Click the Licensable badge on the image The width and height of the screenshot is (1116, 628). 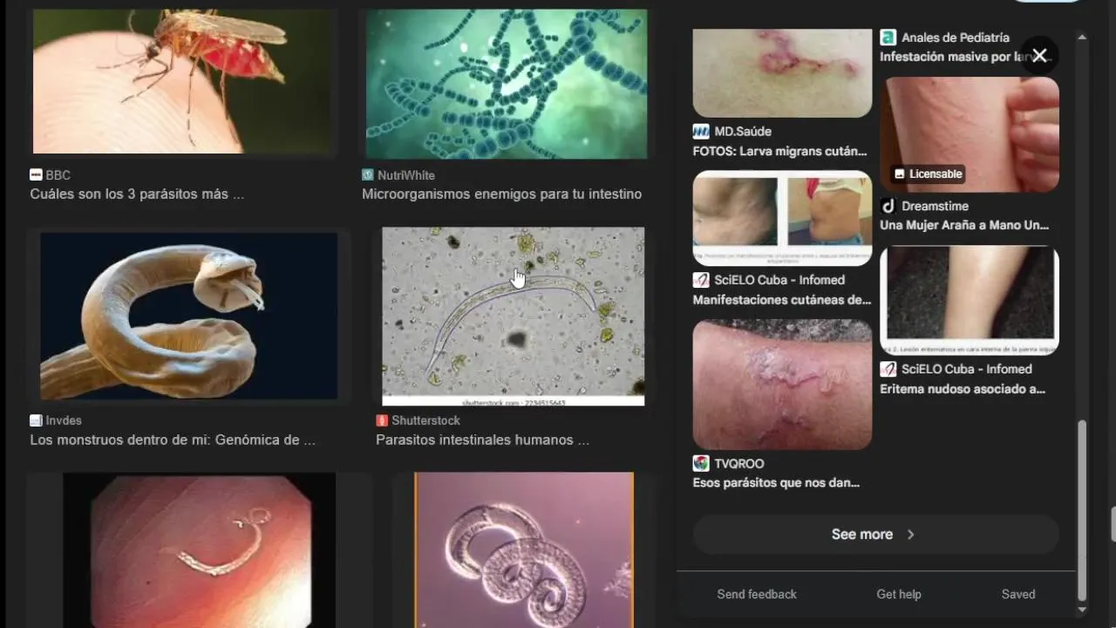tap(929, 174)
